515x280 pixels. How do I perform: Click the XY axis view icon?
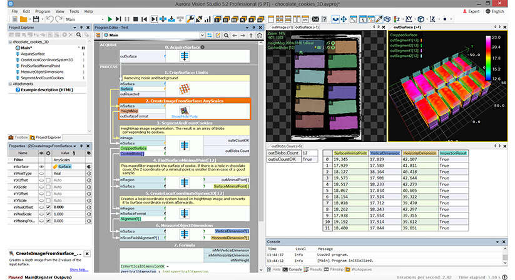click(x=409, y=19)
